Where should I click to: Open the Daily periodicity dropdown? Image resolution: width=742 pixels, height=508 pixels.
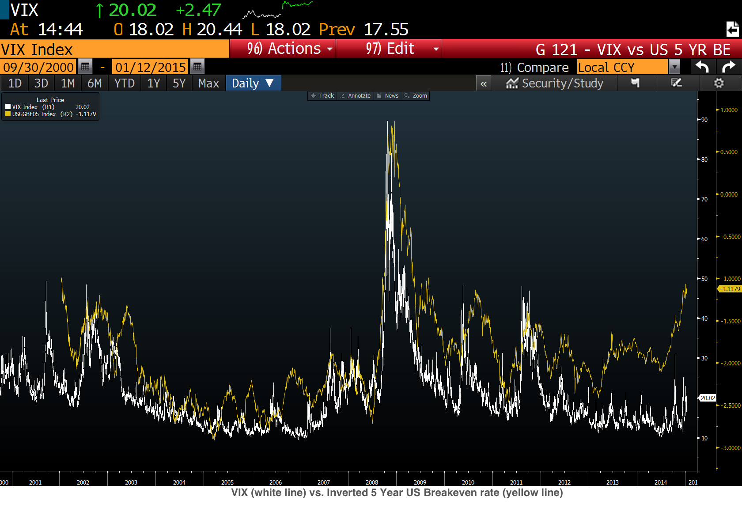253,83
